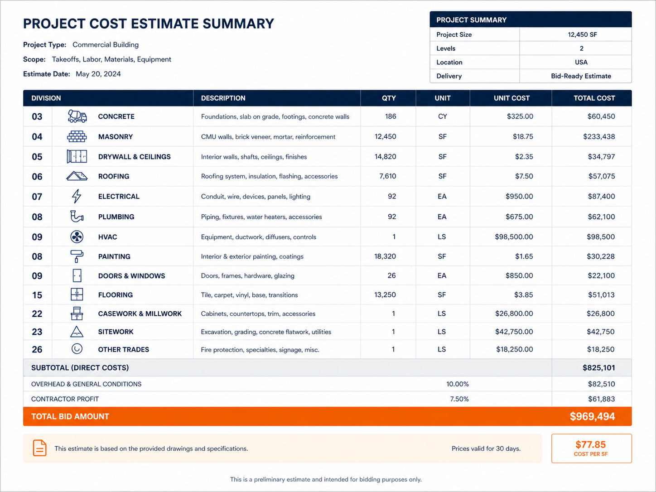The width and height of the screenshot is (656, 492).
Task: Click the Commercial Building project type
Action: [106, 44]
